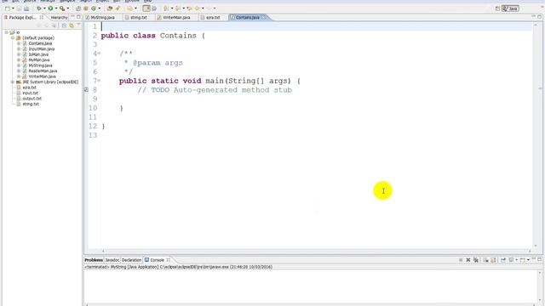Click the New Java Class green icon
The height and width of the screenshot is (306, 545).
coord(94,8)
